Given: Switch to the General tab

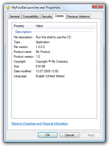Looking at the screenshot, I should coord(15,16).
